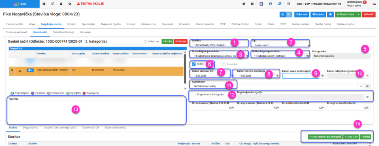
Task: Open the Ocena upravičenosti sub-tab
Action: click(17, 32)
